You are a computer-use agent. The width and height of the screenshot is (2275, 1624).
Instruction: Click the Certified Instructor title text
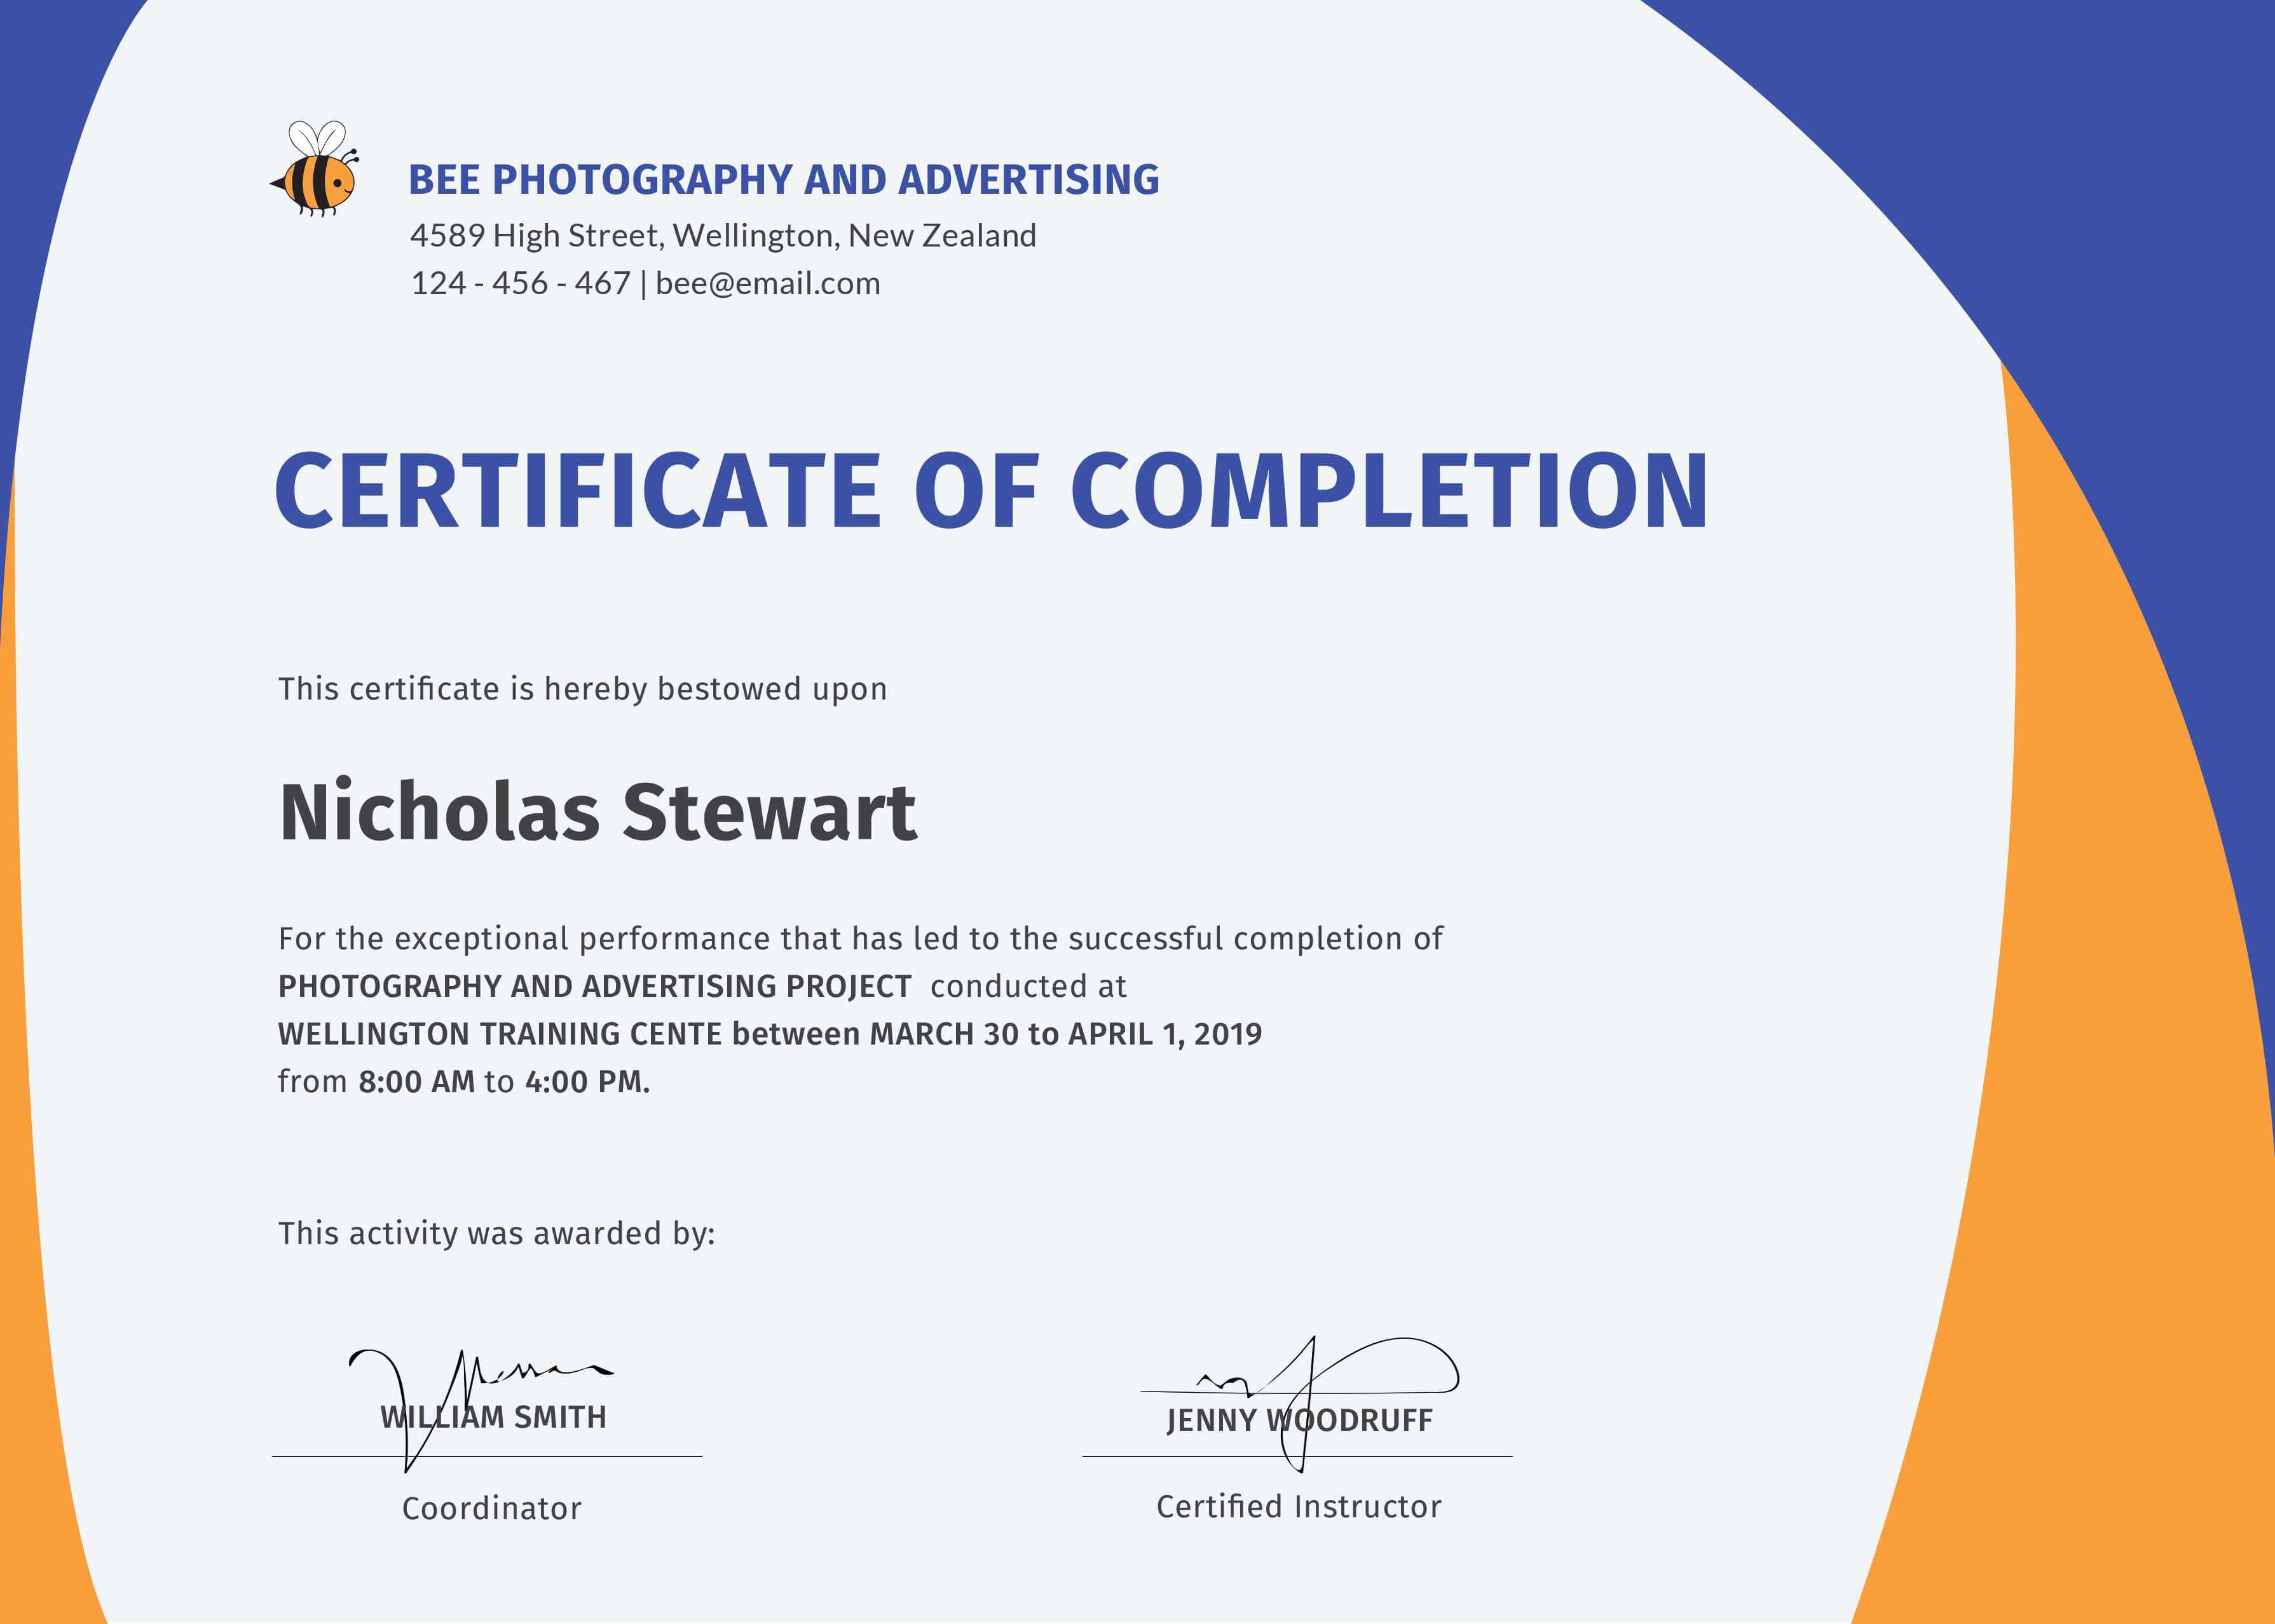1299,1507
